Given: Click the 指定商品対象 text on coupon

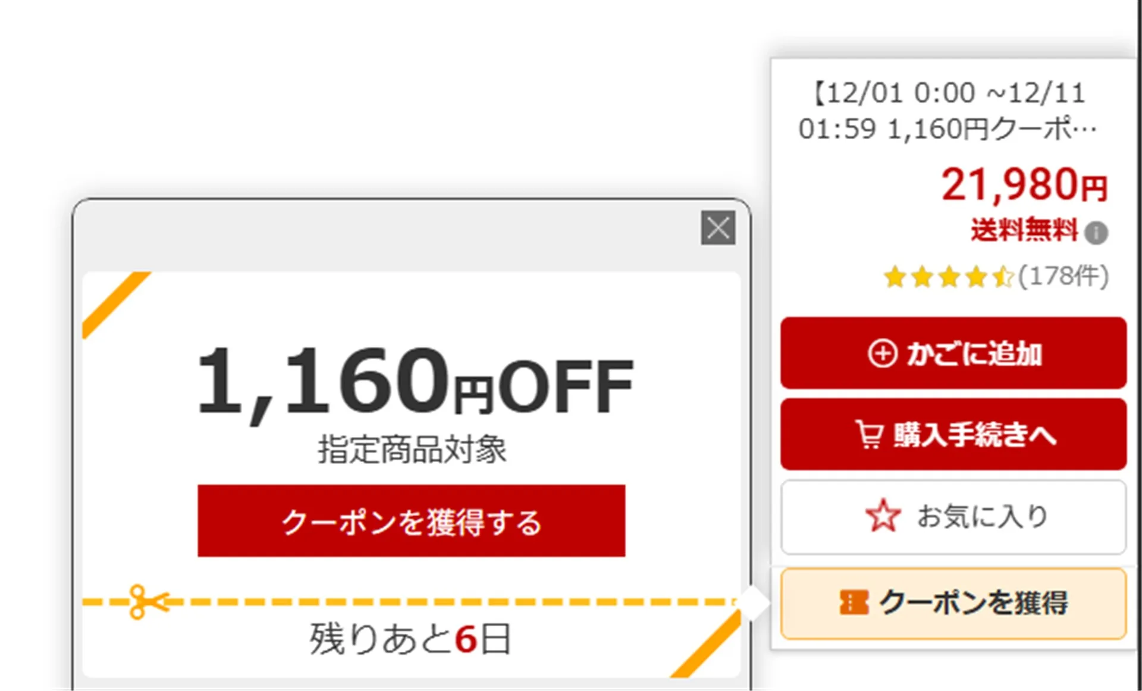Looking at the screenshot, I should pyautogui.click(x=412, y=449).
